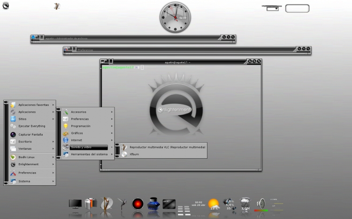Viewport: 352px width, 219px height.
Task: Click the harp launcher icon near top-left
Action: tap(57, 6)
